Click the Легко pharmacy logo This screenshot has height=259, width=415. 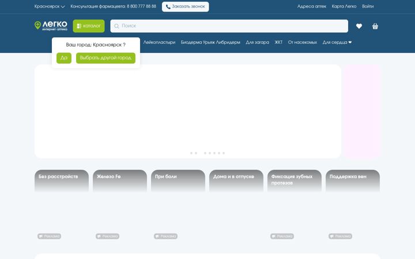(x=51, y=26)
